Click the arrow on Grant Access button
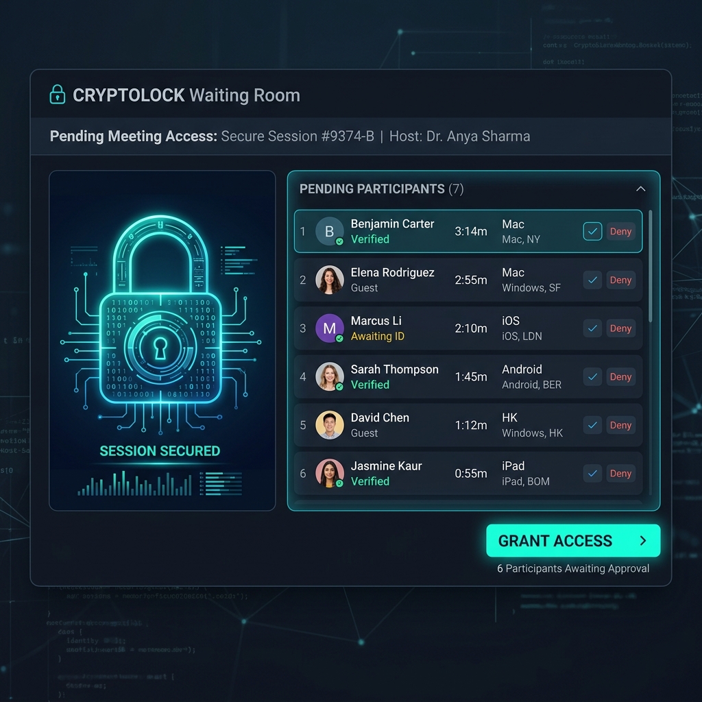The width and height of the screenshot is (702, 702). (x=642, y=541)
